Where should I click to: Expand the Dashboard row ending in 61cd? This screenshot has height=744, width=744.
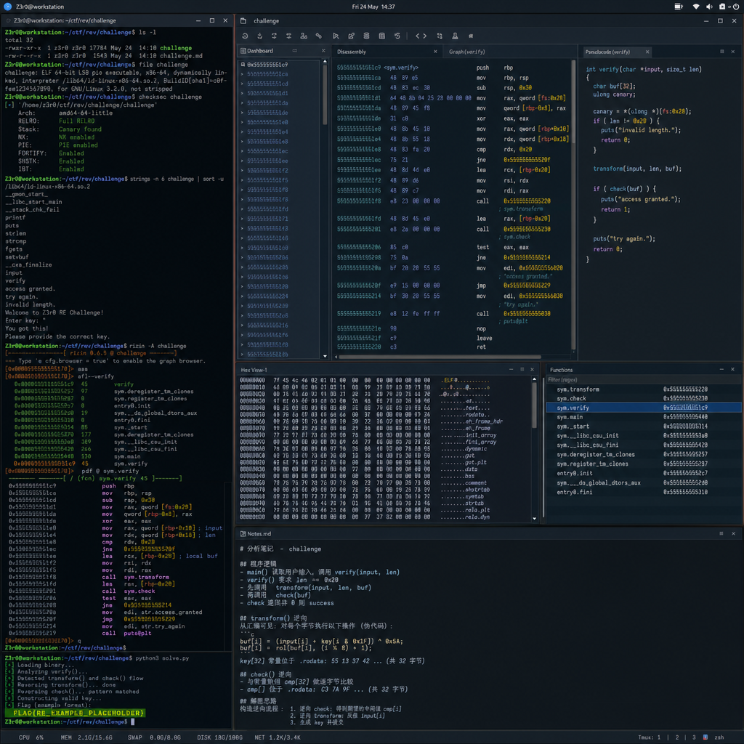tap(242, 84)
